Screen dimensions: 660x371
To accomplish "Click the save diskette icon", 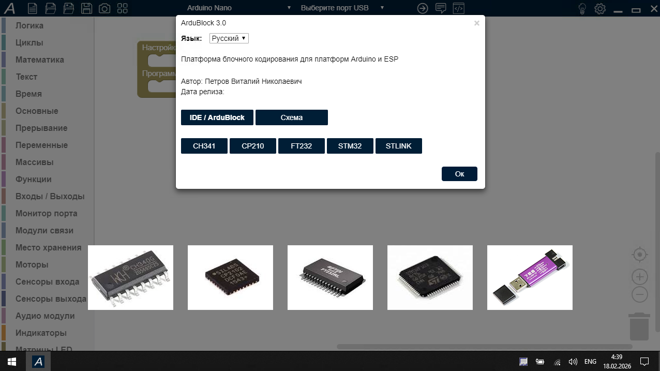I will click(x=87, y=8).
